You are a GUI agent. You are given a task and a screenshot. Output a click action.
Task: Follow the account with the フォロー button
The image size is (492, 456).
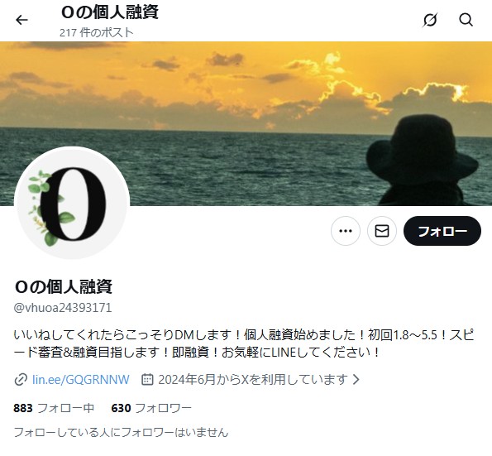[442, 231]
